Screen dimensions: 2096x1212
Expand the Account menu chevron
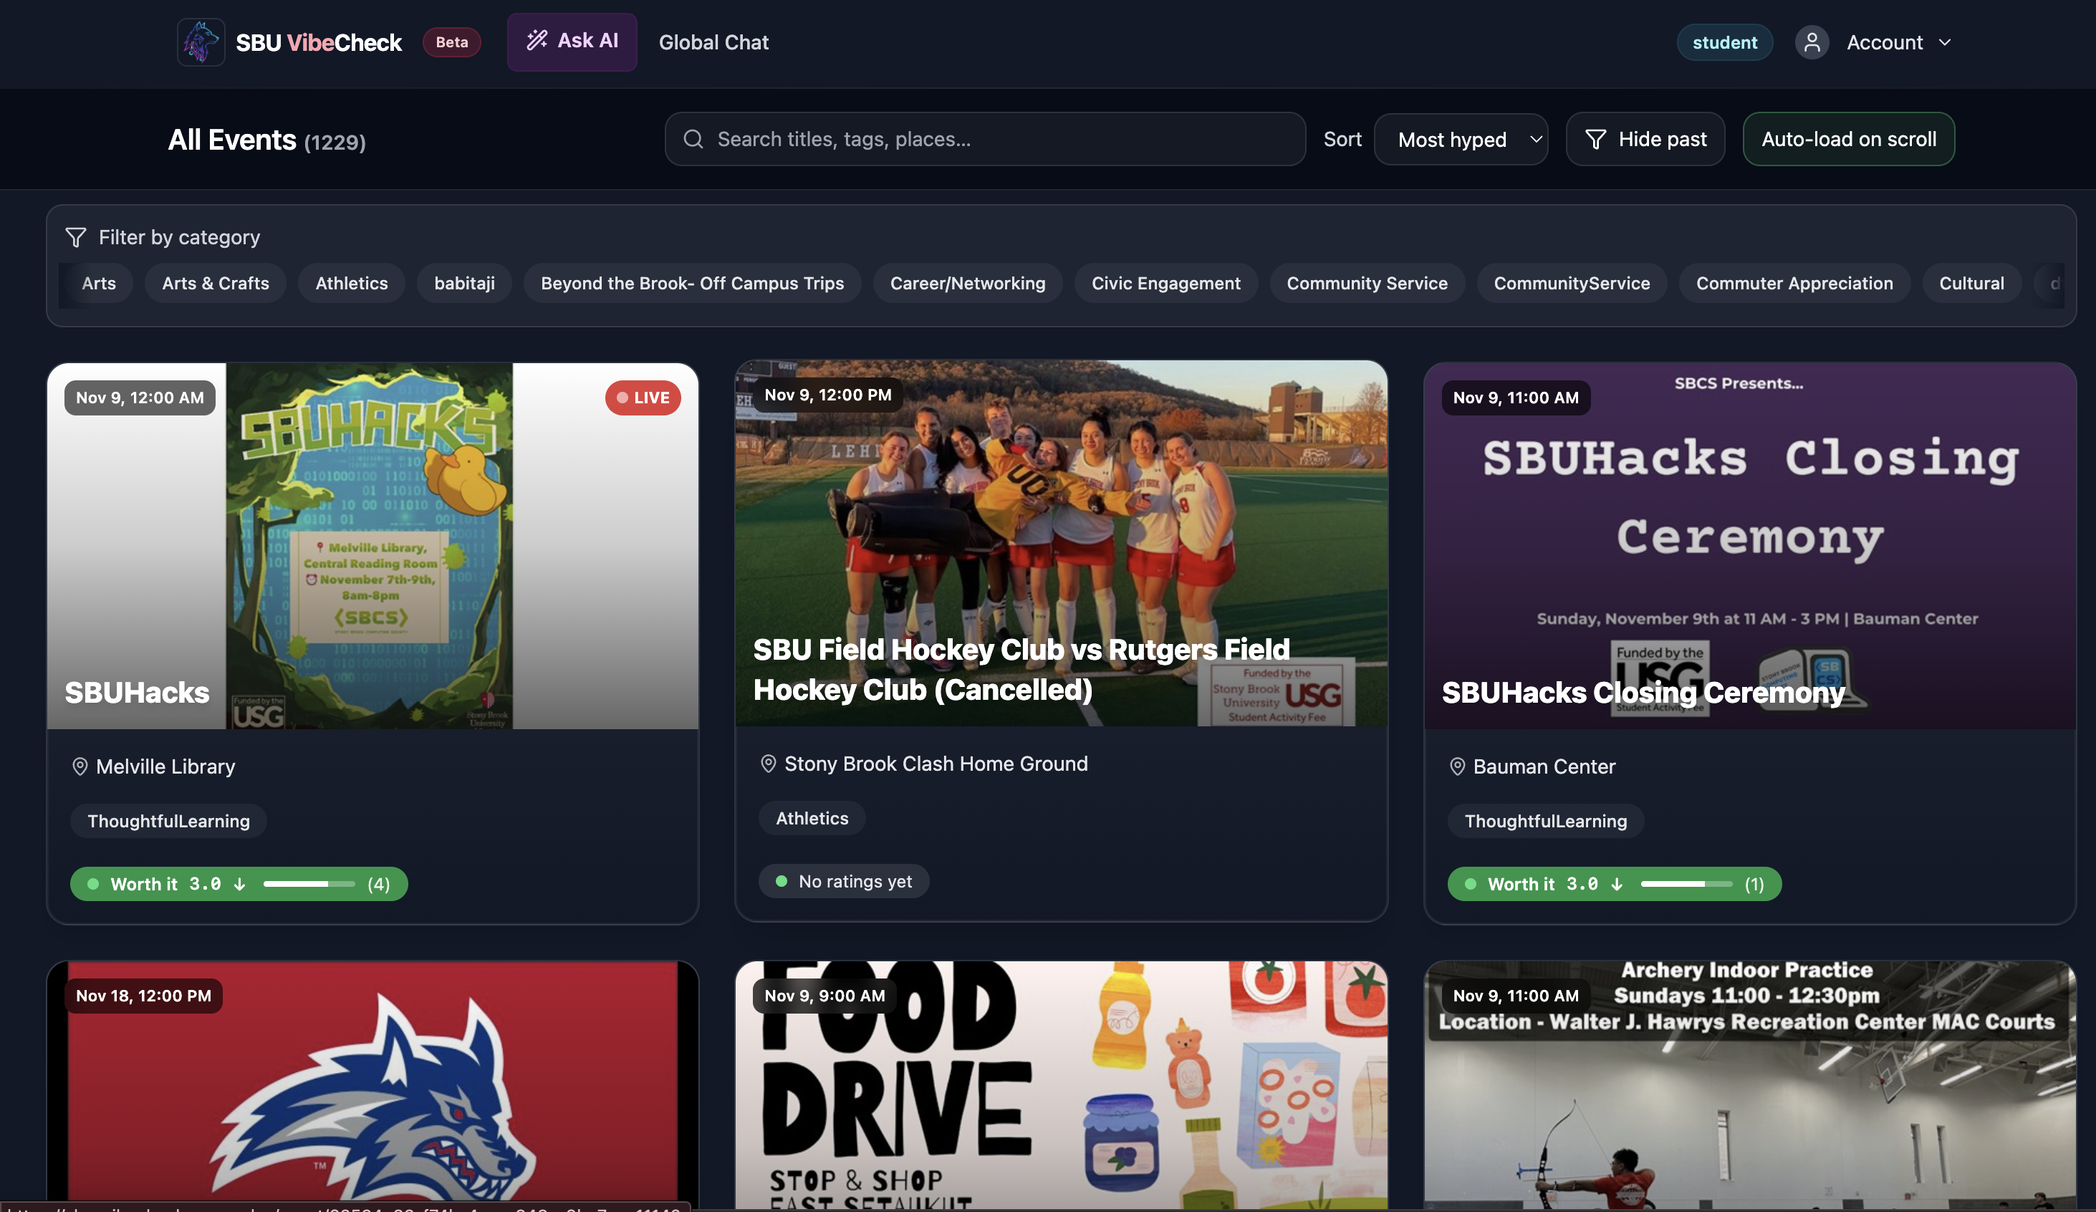[x=1944, y=42]
